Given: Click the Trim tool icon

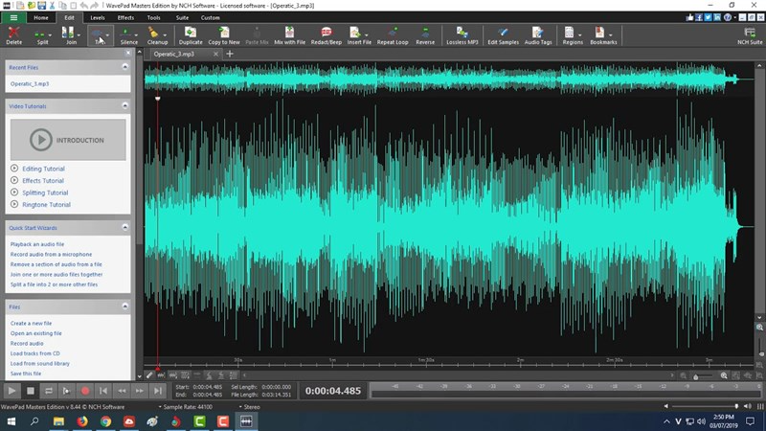Looking at the screenshot, I should coord(98,35).
